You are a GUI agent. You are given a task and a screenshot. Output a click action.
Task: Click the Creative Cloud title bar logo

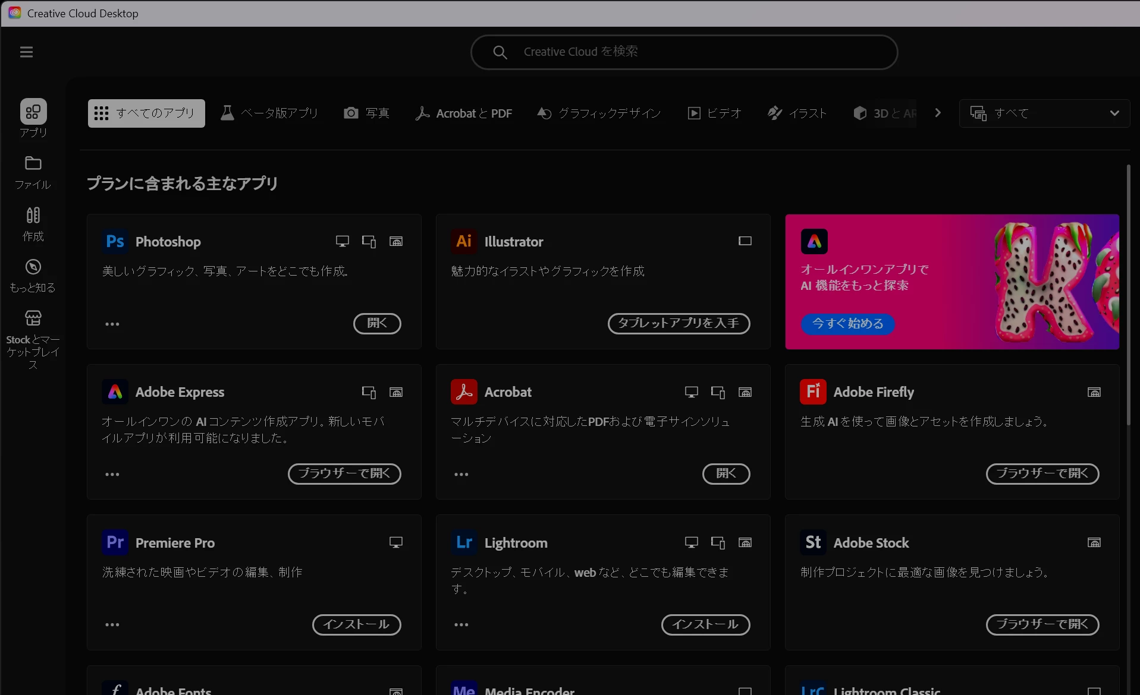tap(15, 13)
